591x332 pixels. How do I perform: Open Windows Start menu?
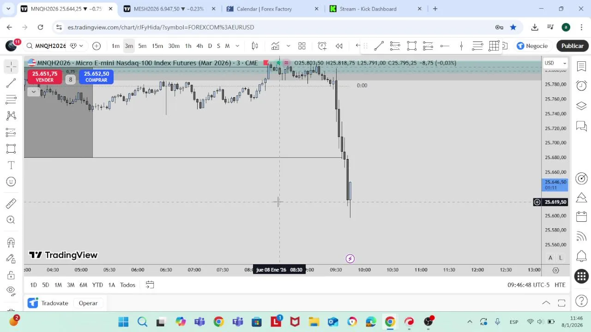(x=123, y=321)
